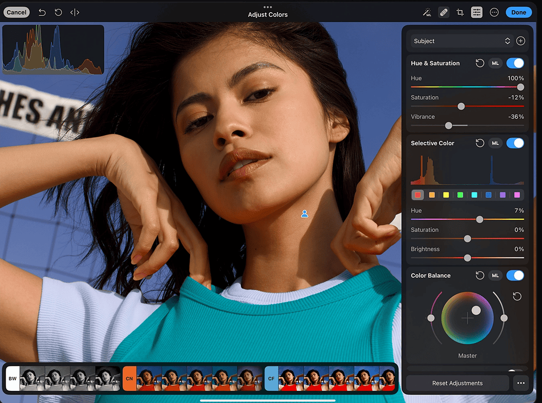Click the Master color wheel handle
This screenshot has height=403, width=542.
(476, 310)
